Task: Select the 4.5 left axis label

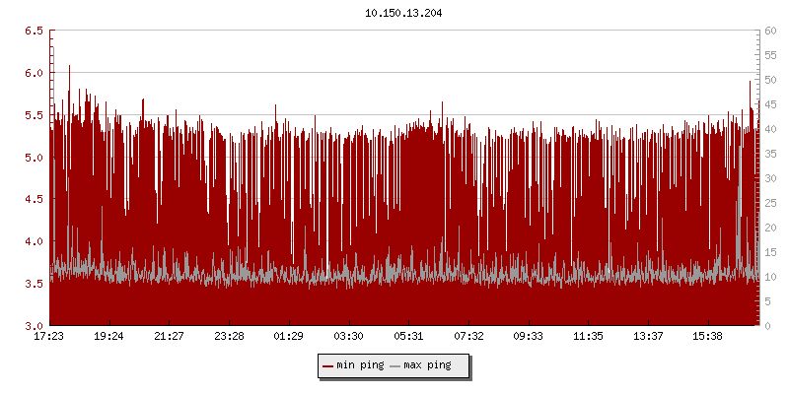Action: [x=34, y=199]
